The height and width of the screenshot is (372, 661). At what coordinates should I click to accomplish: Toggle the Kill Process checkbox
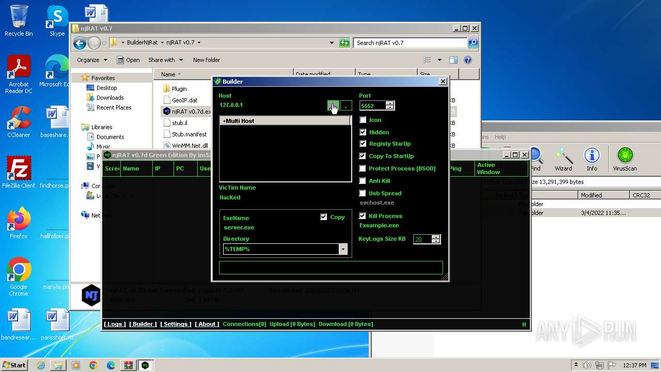coord(363,216)
